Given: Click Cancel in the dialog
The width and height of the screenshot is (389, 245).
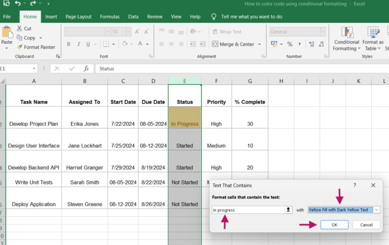Looking at the screenshot, I should tap(366, 224).
